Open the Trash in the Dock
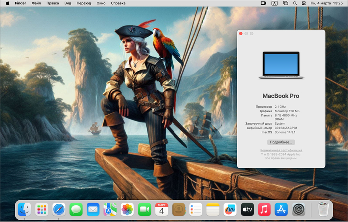This screenshot has width=348, height=222. click(x=323, y=209)
